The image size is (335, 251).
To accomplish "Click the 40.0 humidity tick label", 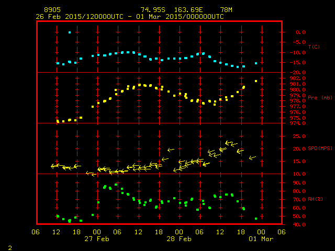I will pyautogui.click(x=299, y=224).
